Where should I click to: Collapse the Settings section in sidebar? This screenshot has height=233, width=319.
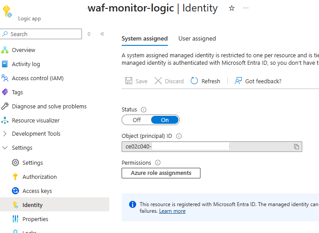5,148
